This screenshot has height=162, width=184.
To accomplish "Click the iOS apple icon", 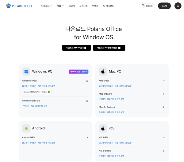I will (103, 128).
